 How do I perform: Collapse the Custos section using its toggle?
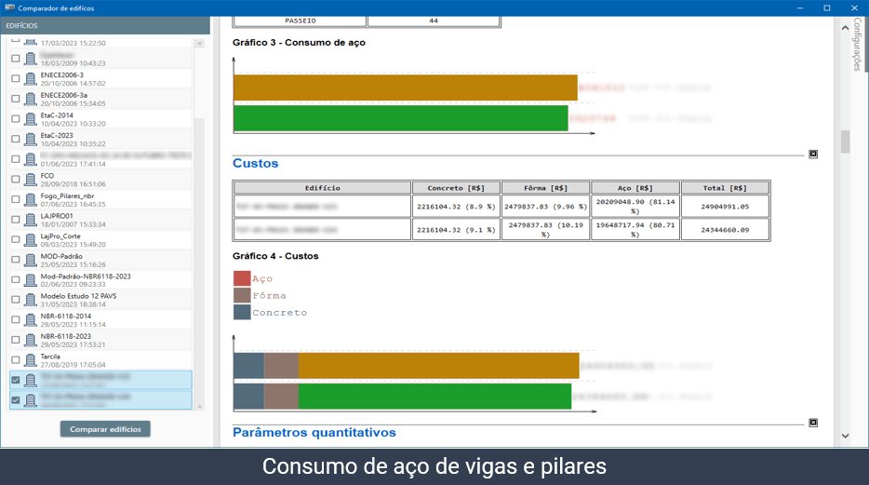[813, 154]
